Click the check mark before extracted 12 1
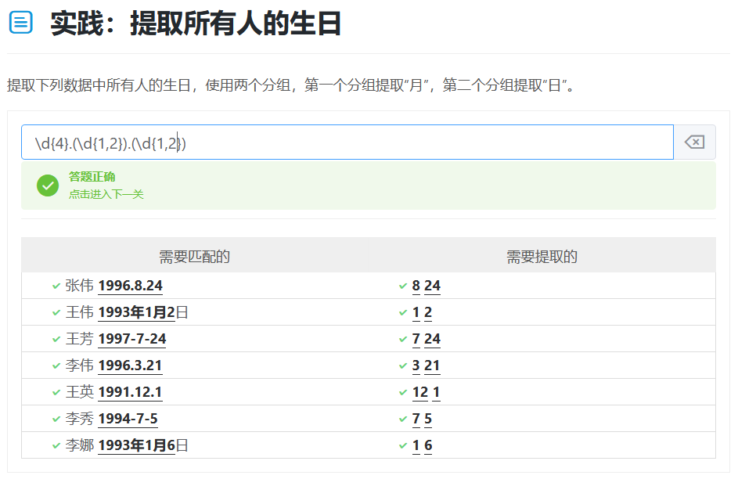738x479 pixels. 403,393
